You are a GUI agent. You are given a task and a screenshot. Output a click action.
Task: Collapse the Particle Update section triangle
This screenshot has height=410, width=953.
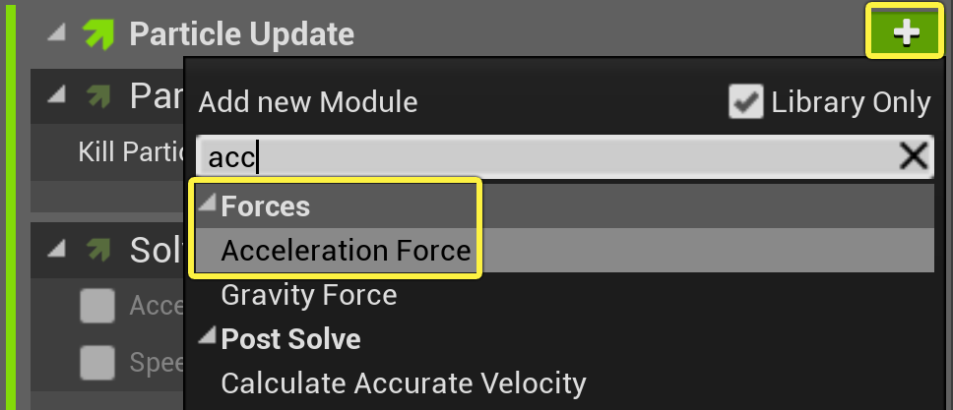coord(56,33)
